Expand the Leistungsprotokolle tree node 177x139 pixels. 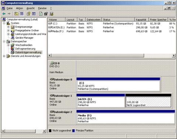(8, 34)
